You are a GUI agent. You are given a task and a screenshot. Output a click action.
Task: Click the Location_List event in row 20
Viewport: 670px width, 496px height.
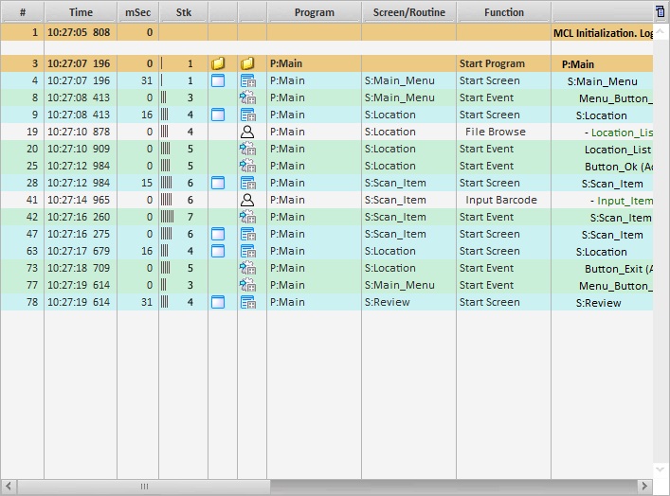click(x=617, y=150)
